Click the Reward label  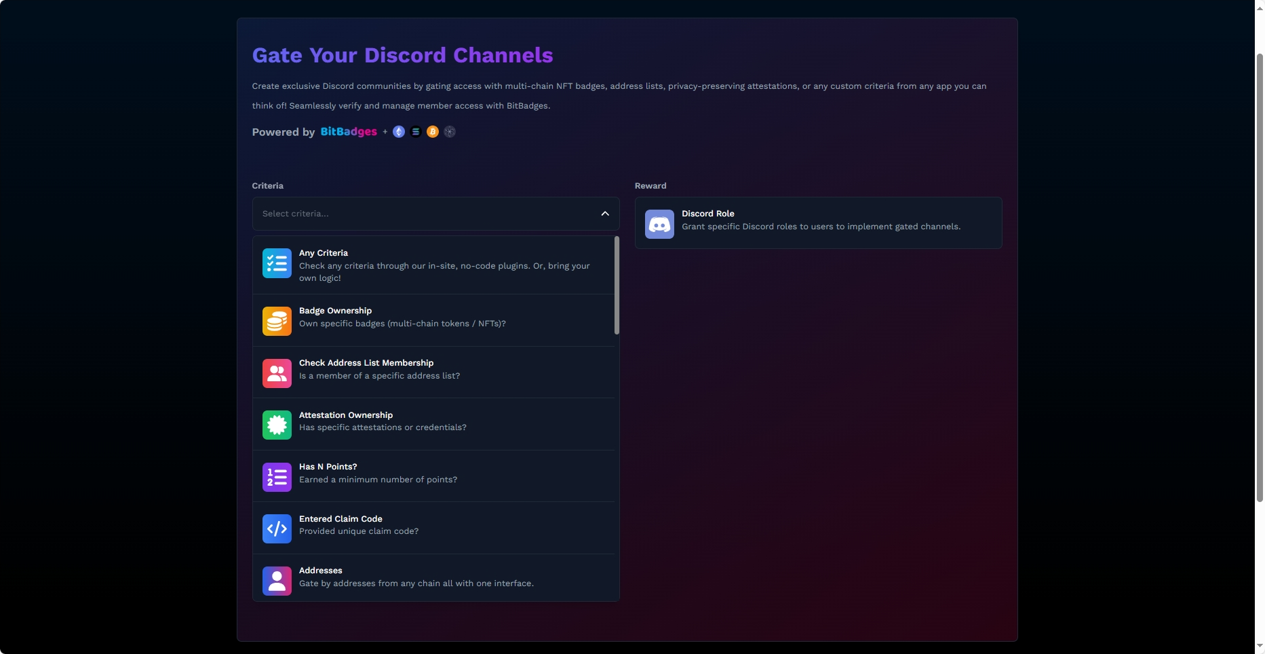pyautogui.click(x=650, y=186)
